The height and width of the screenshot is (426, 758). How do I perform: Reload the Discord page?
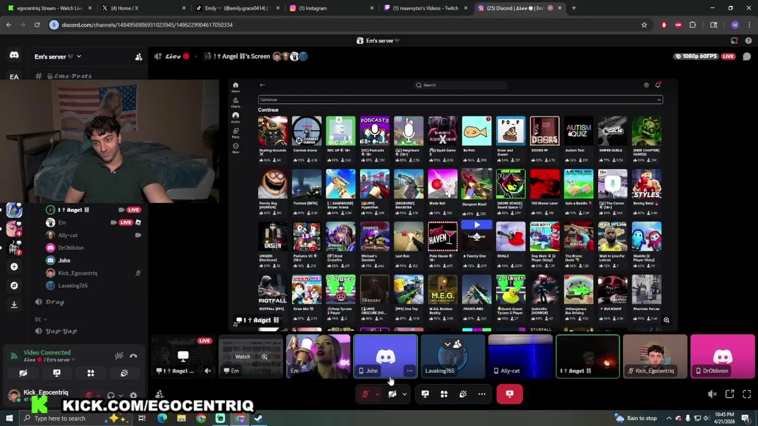[x=37, y=25]
